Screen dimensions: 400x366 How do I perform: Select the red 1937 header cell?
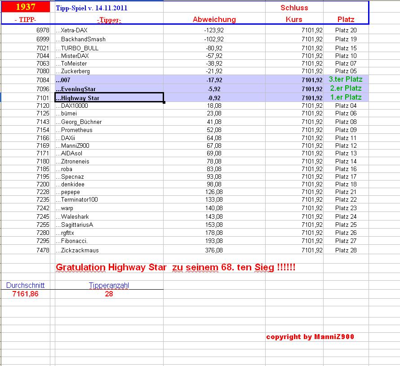26,7
